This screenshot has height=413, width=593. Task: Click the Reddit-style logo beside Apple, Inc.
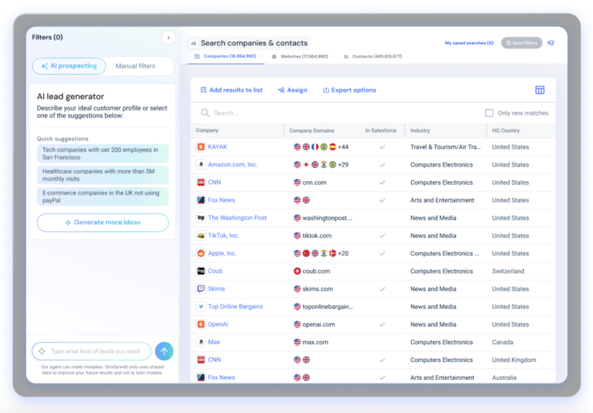[x=201, y=254]
